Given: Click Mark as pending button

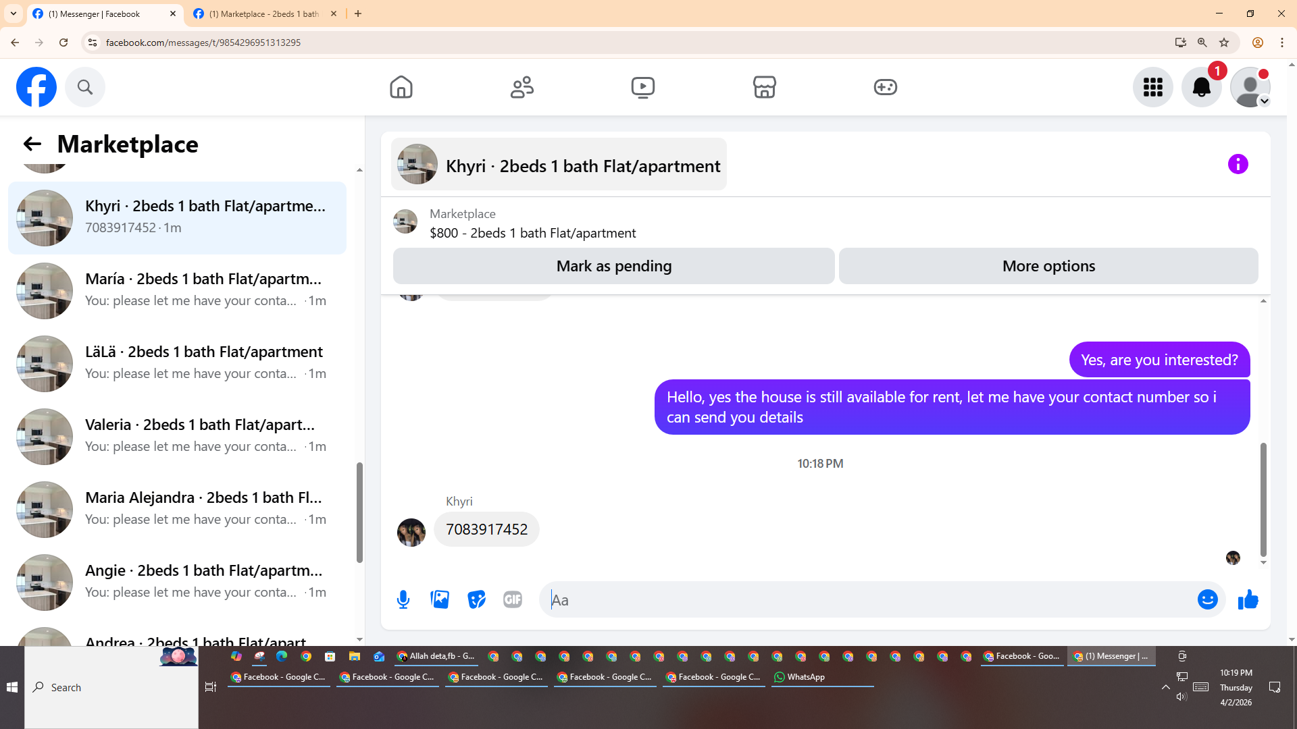Looking at the screenshot, I should coord(614,266).
